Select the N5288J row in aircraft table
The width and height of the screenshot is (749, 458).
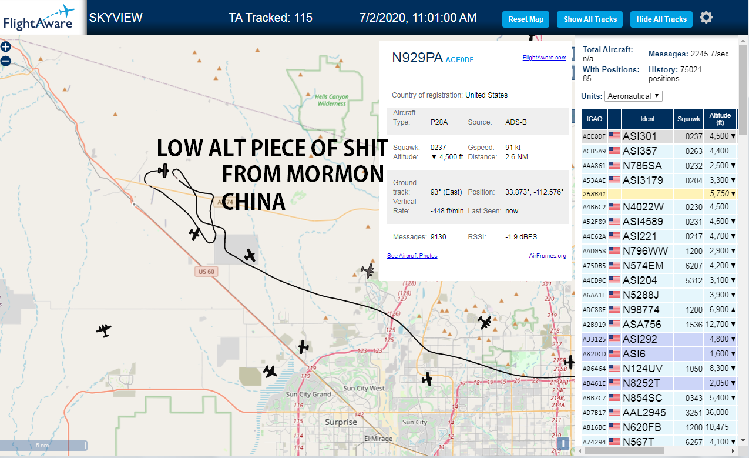coord(659,295)
